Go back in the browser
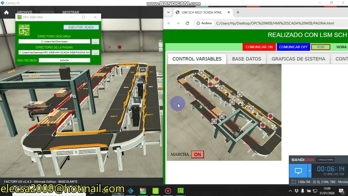 169,23
